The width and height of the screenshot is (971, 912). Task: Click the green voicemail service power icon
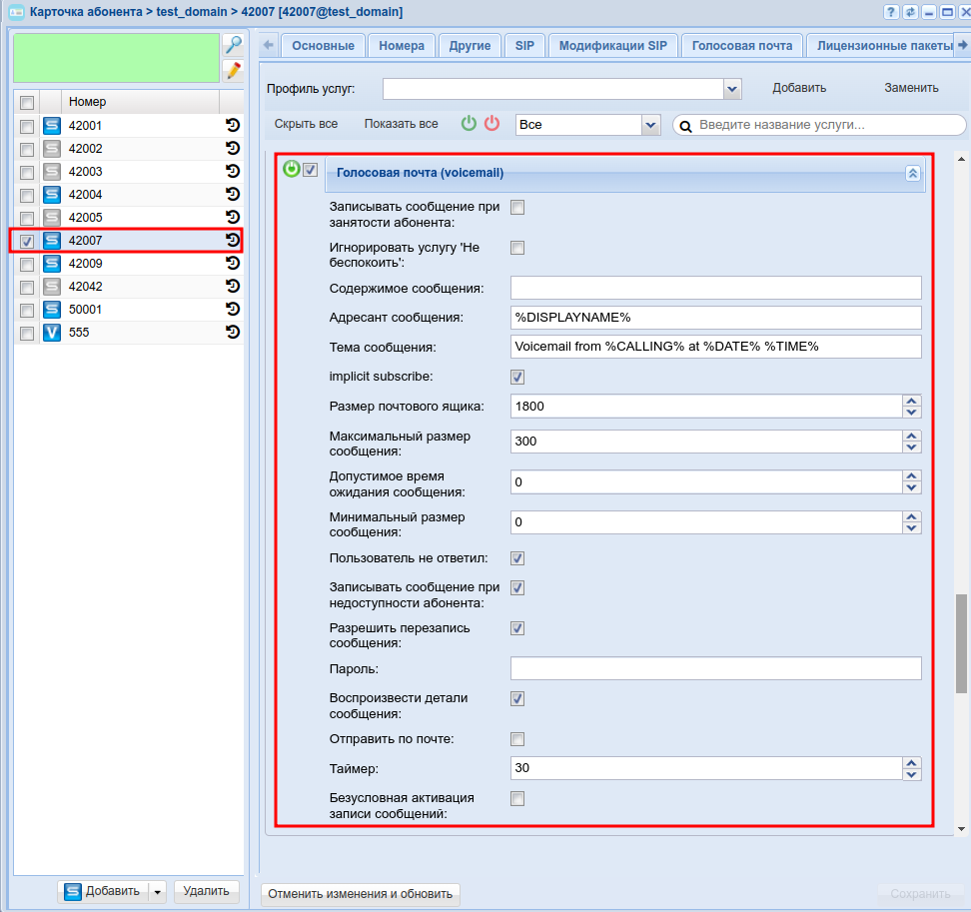(291, 170)
